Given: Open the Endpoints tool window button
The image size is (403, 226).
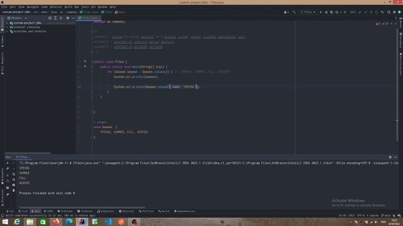Looking at the screenshot, I should [x=105, y=211].
